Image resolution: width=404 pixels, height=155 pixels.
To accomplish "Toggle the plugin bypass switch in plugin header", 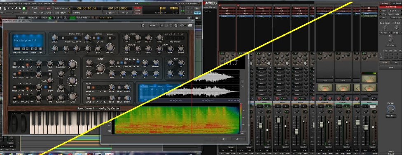I will point(183,25).
